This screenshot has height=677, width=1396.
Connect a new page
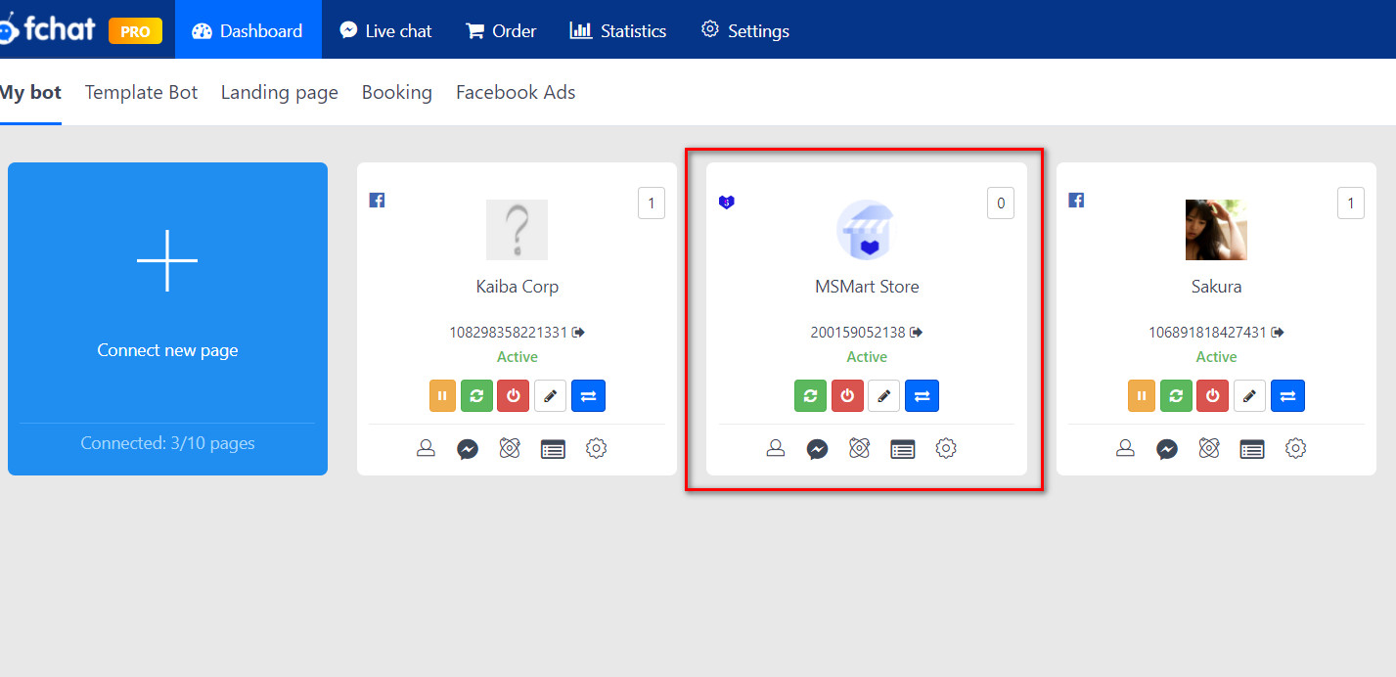click(167, 319)
